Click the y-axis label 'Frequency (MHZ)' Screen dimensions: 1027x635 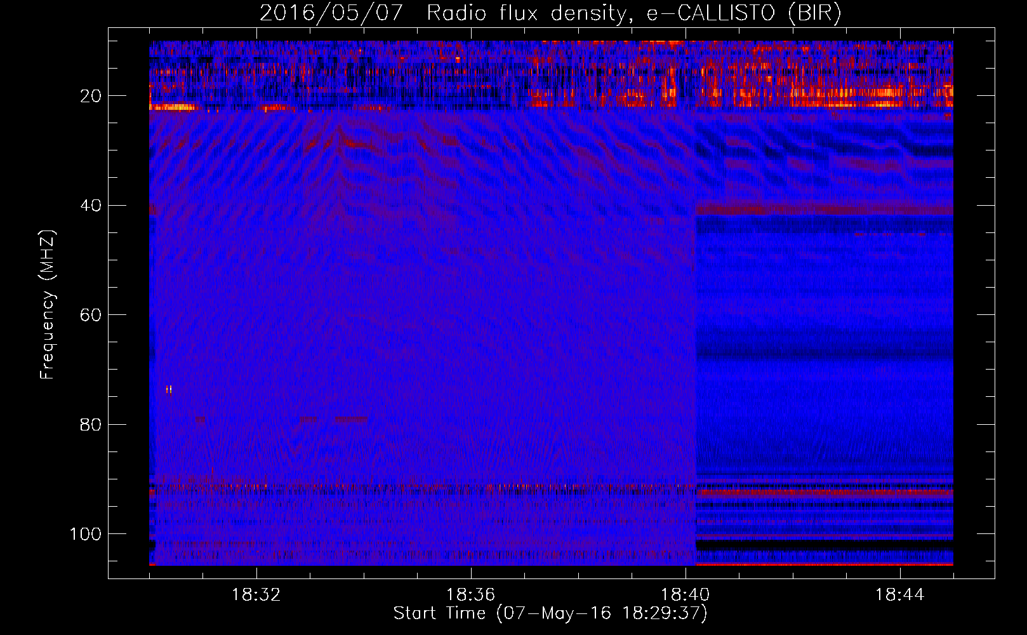pos(48,305)
